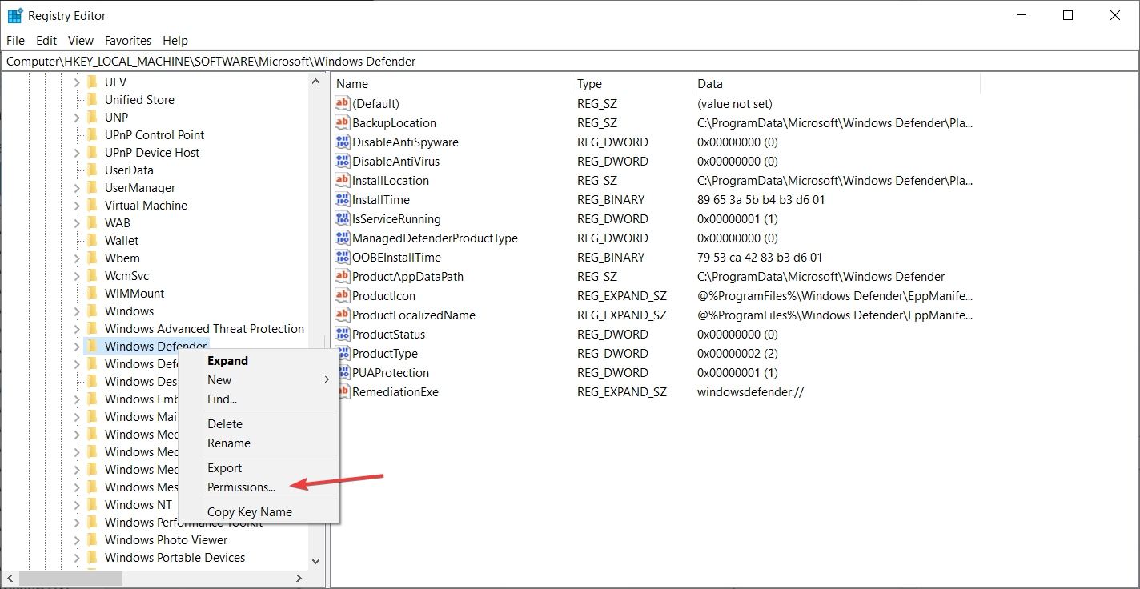Viewport: 1140px width, 589px height.
Task: Select the (Default) string value icon
Action: pyautogui.click(x=343, y=103)
